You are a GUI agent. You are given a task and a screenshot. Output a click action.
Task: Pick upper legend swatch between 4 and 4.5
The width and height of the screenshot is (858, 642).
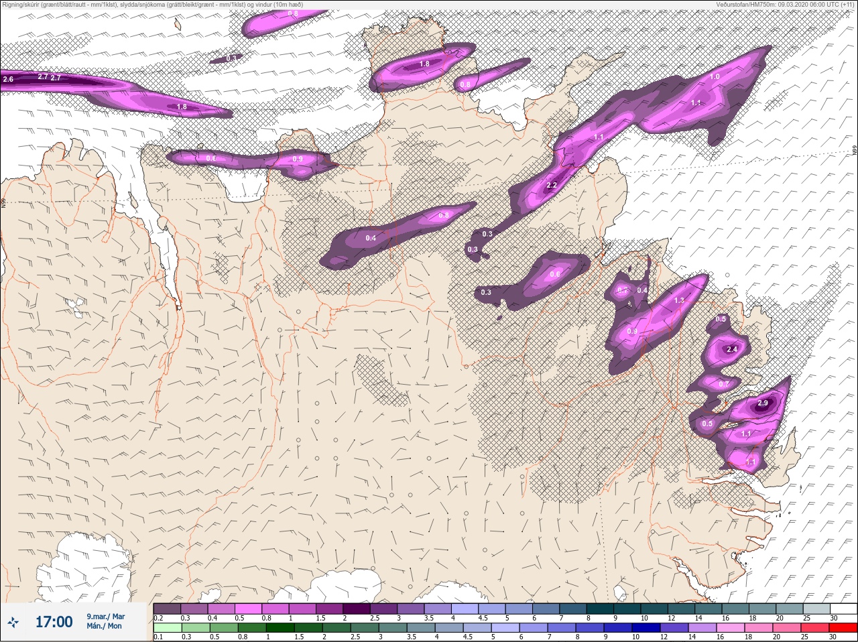pyautogui.click(x=465, y=608)
